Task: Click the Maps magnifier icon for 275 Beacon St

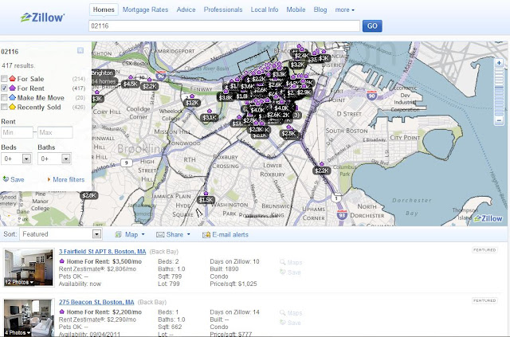Action: point(282,313)
